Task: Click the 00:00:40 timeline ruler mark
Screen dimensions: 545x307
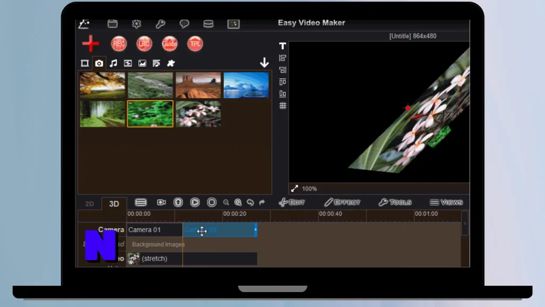Action: (x=331, y=214)
